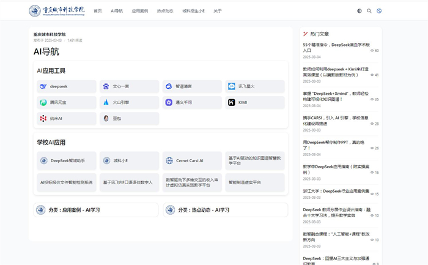Launch 腾讯元宝 via its green icon

point(43,102)
